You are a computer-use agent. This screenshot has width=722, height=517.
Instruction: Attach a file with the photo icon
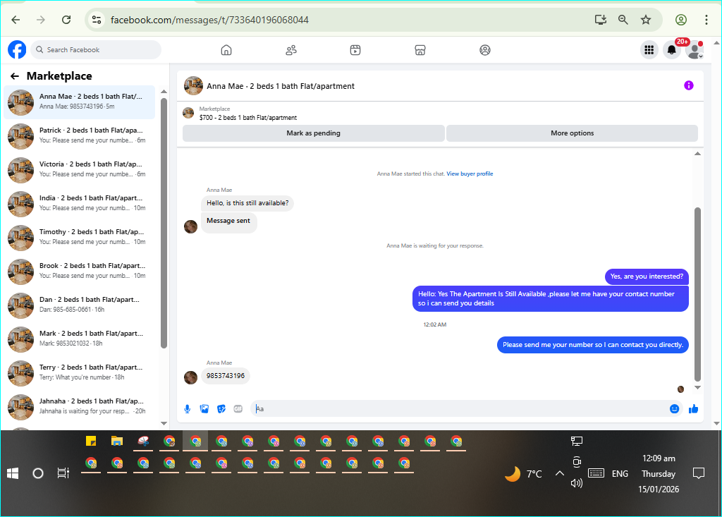point(204,408)
